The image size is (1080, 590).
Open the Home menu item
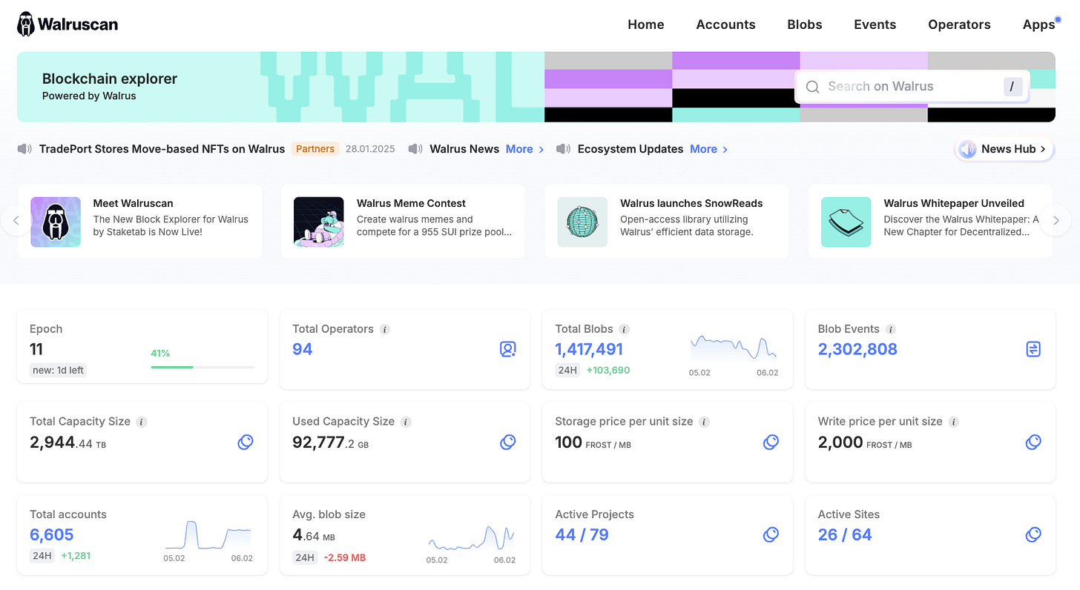click(645, 24)
